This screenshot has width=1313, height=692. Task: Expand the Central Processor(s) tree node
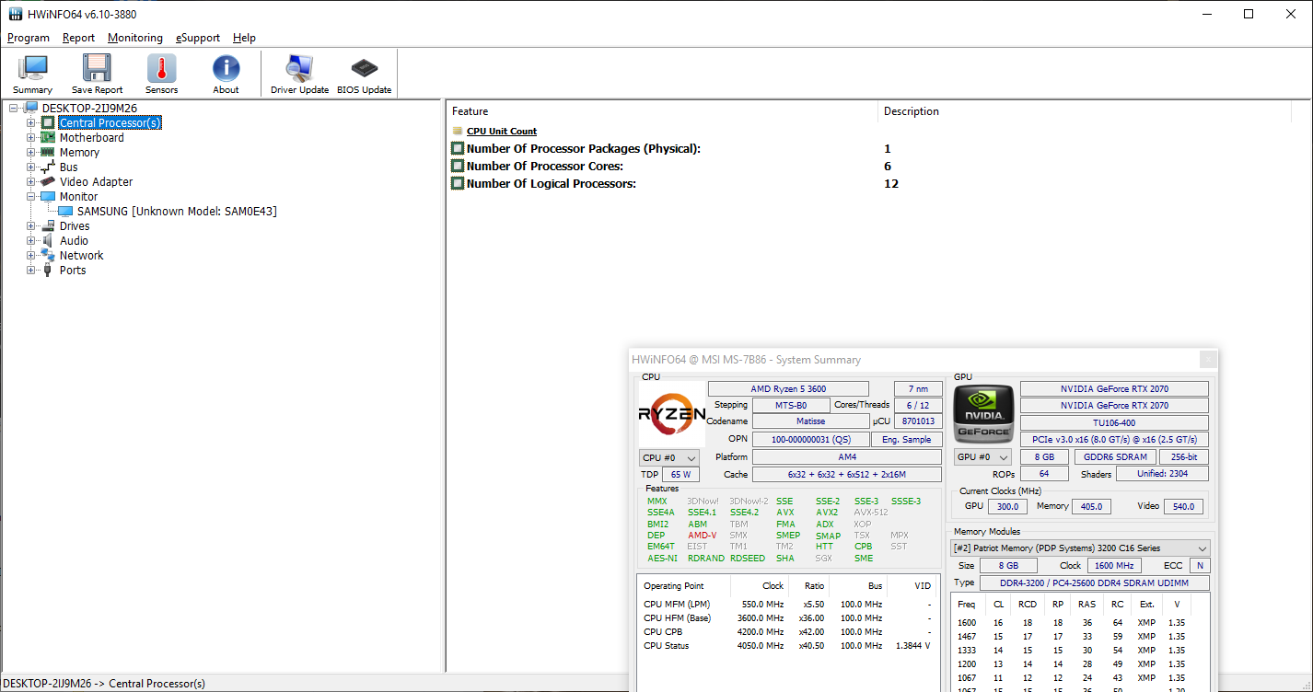(30, 122)
